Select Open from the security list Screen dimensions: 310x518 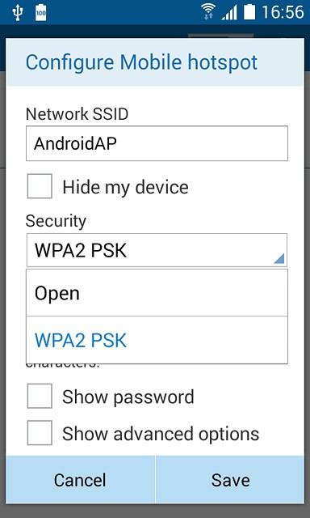click(157, 293)
